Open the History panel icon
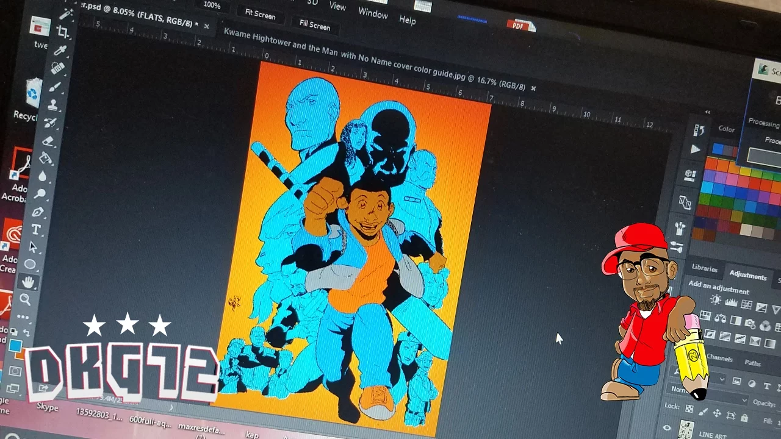Image resolution: width=781 pixels, height=439 pixels. tap(699, 130)
